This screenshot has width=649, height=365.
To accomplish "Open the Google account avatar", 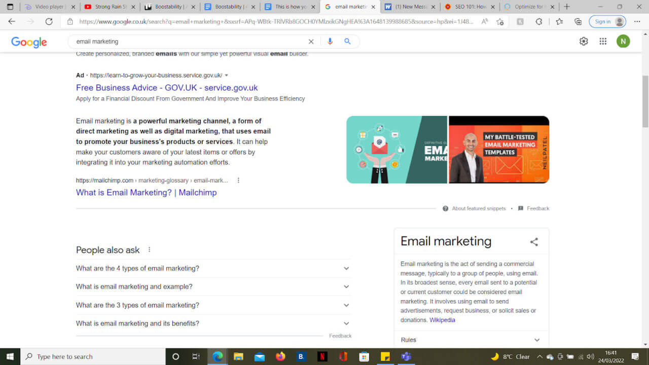I will [x=623, y=42].
